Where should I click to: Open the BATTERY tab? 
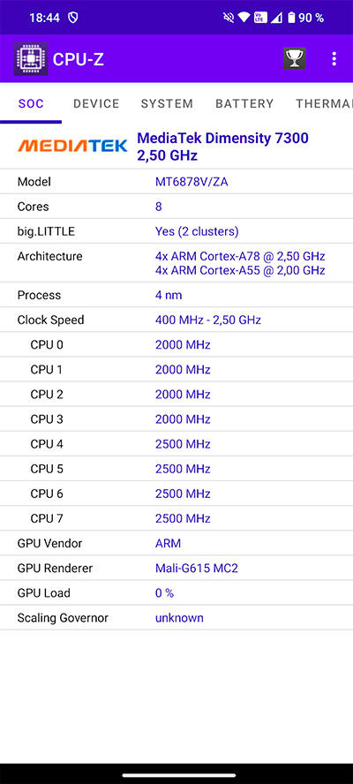(244, 104)
